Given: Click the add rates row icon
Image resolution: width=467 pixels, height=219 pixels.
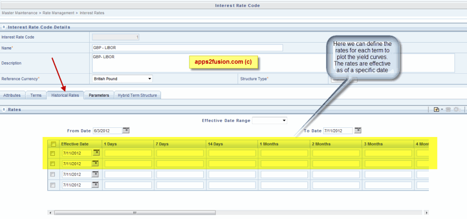Looking at the screenshot, I should click(437, 109).
